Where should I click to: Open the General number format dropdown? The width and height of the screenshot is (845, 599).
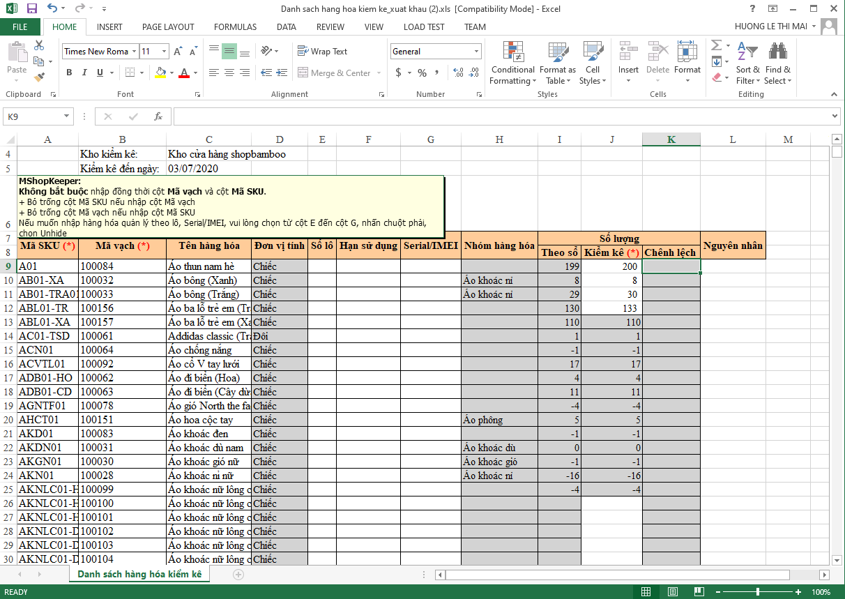(477, 52)
